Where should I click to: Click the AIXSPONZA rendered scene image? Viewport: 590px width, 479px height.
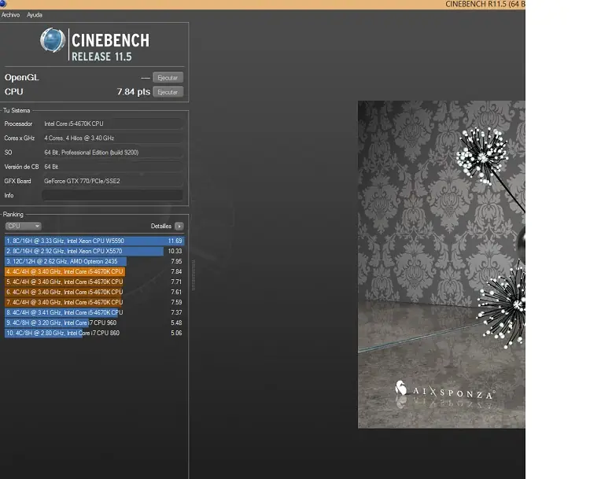(441, 264)
